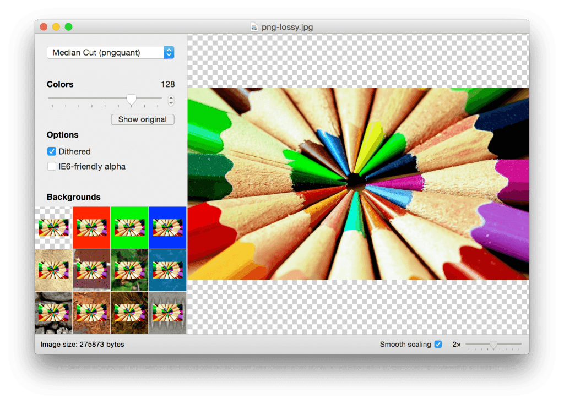Click the document icon in the title bar

(x=253, y=26)
